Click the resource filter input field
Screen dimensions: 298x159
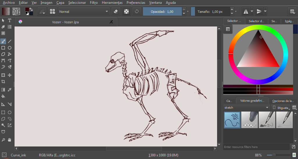(x=257, y=147)
